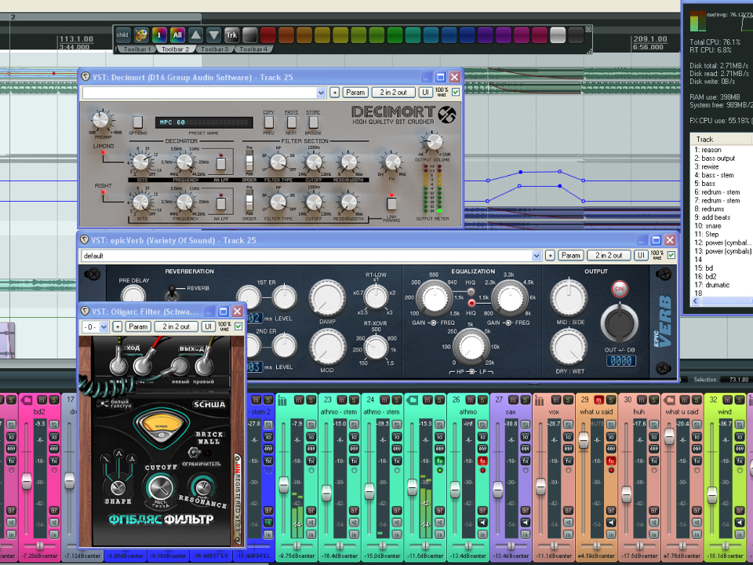The width and height of the screenshot is (753, 565).
Task: Open the Decimort preset dropdown
Action: coord(321,93)
